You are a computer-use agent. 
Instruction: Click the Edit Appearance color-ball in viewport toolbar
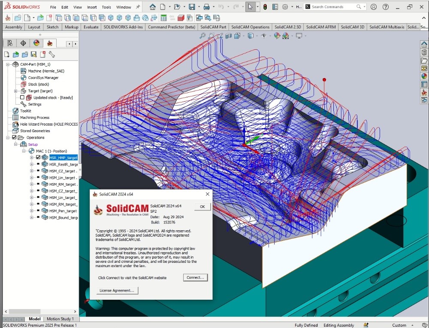(x=277, y=36)
